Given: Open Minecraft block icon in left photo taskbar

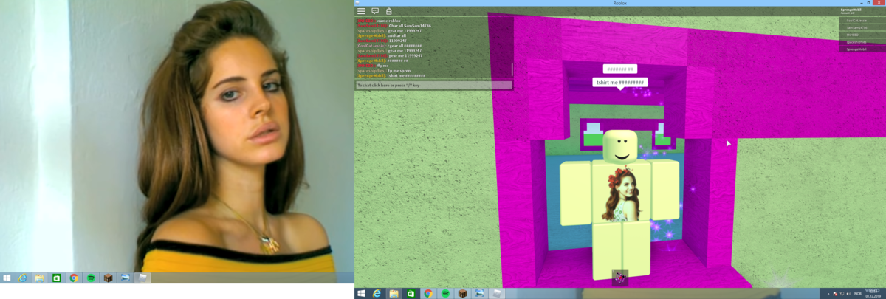Looking at the screenshot, I should tap(108, 278).
